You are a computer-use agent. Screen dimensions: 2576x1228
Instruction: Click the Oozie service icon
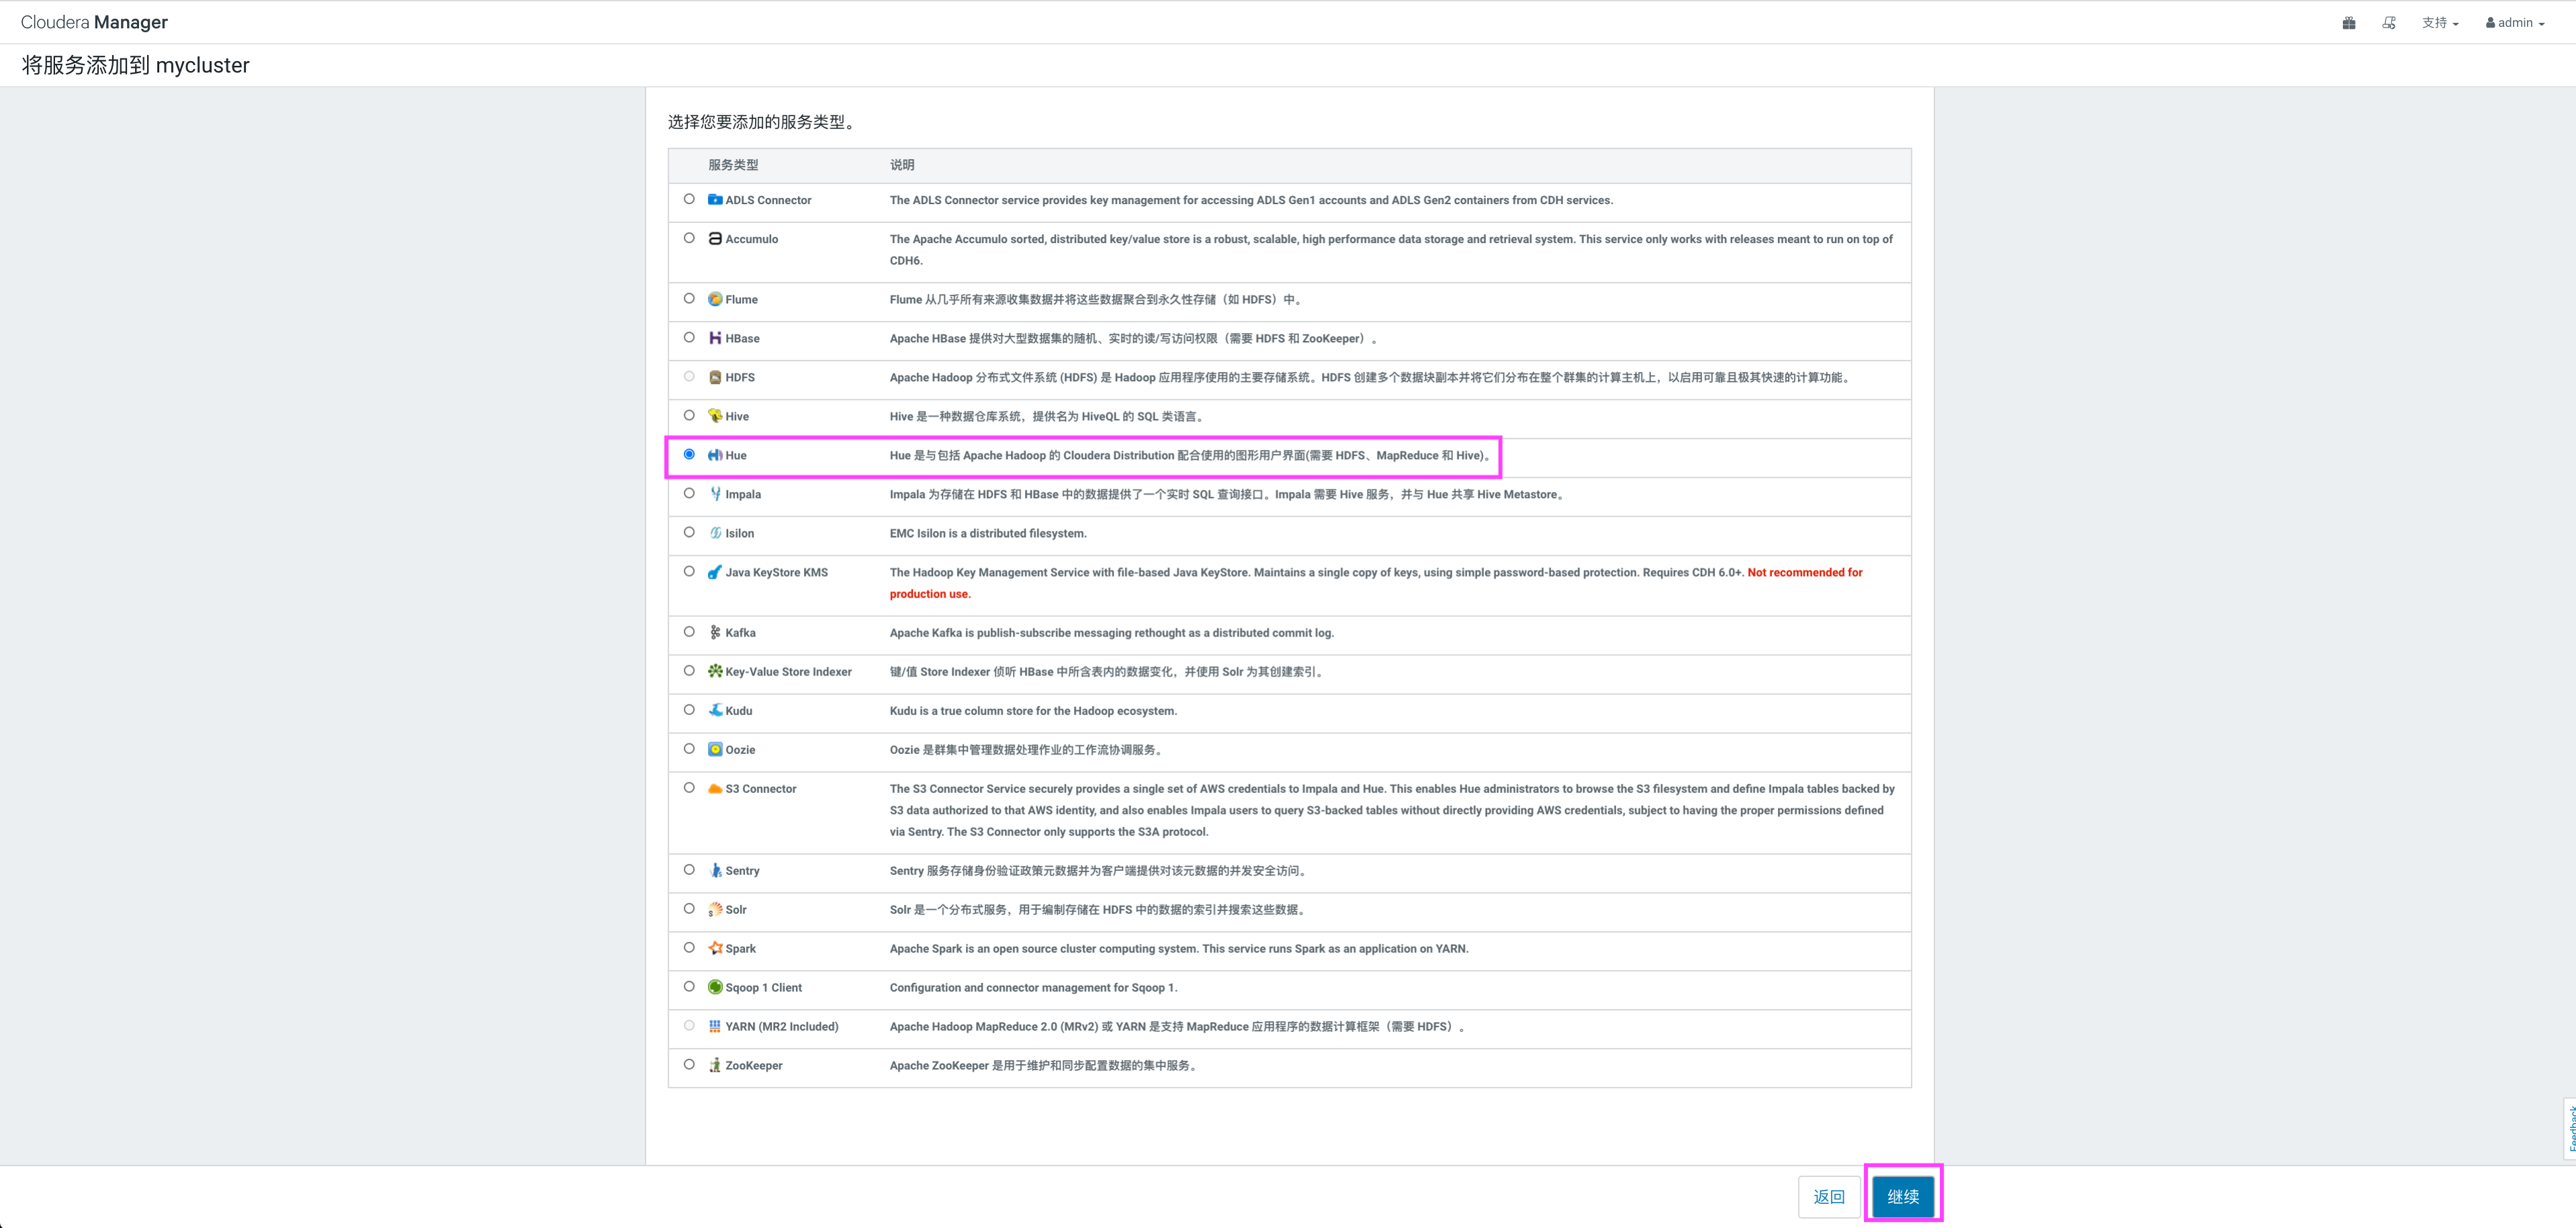pos(715,749)
